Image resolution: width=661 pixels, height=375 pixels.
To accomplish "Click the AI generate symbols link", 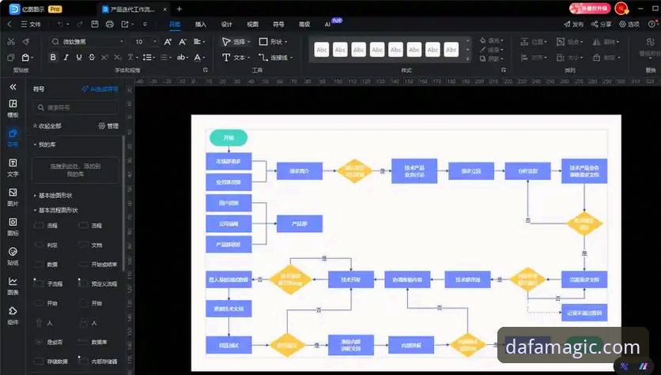I will tap(100, 89).
